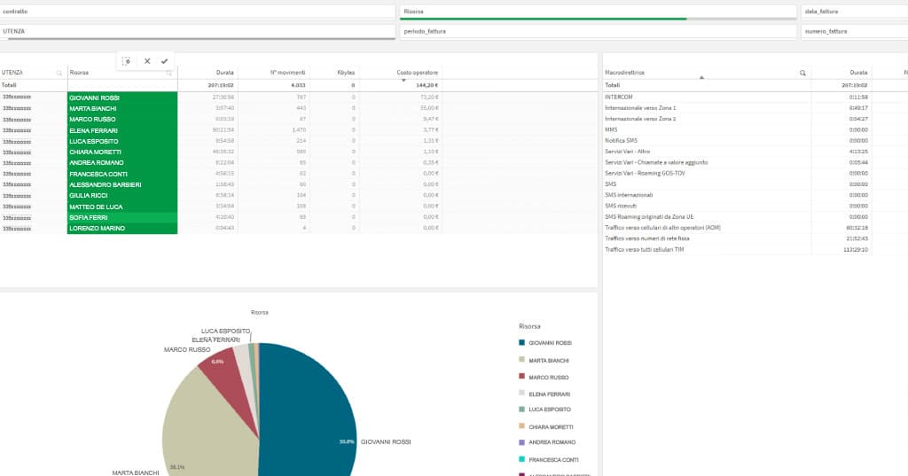This screenshot has height=476, width=908.
Task: Sort by Durata column in Macrodirettrice table
Action: point(858,73)
